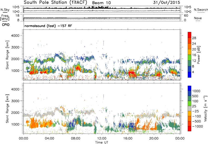
Task: Click the 'Velocity [m s-1]' colorbar label
Action: (205, 108)
